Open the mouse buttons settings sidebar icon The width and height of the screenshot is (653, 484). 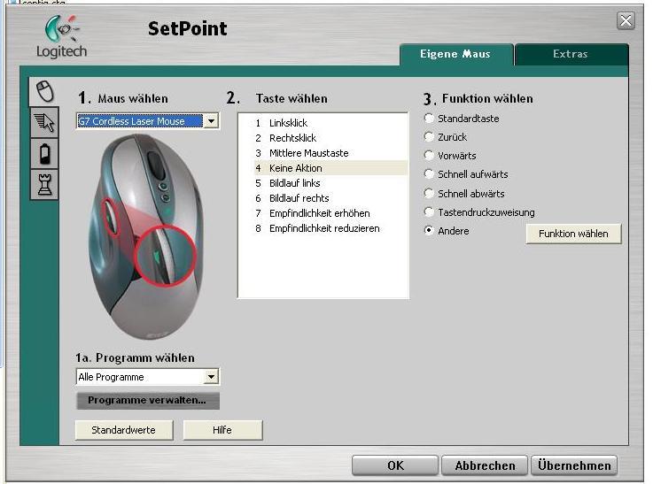pos(44,91)
